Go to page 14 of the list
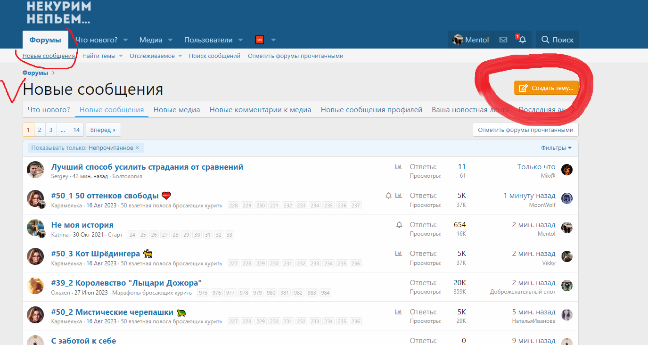This screenshot has width=648, height=345. click(x=76, y=130)
